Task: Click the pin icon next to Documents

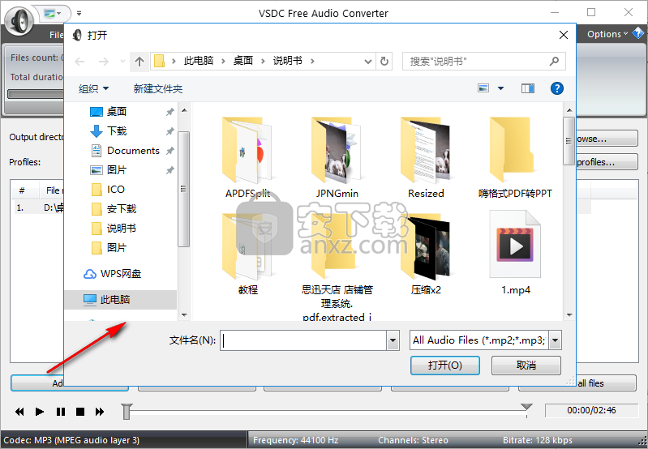Action: [170, 151]
